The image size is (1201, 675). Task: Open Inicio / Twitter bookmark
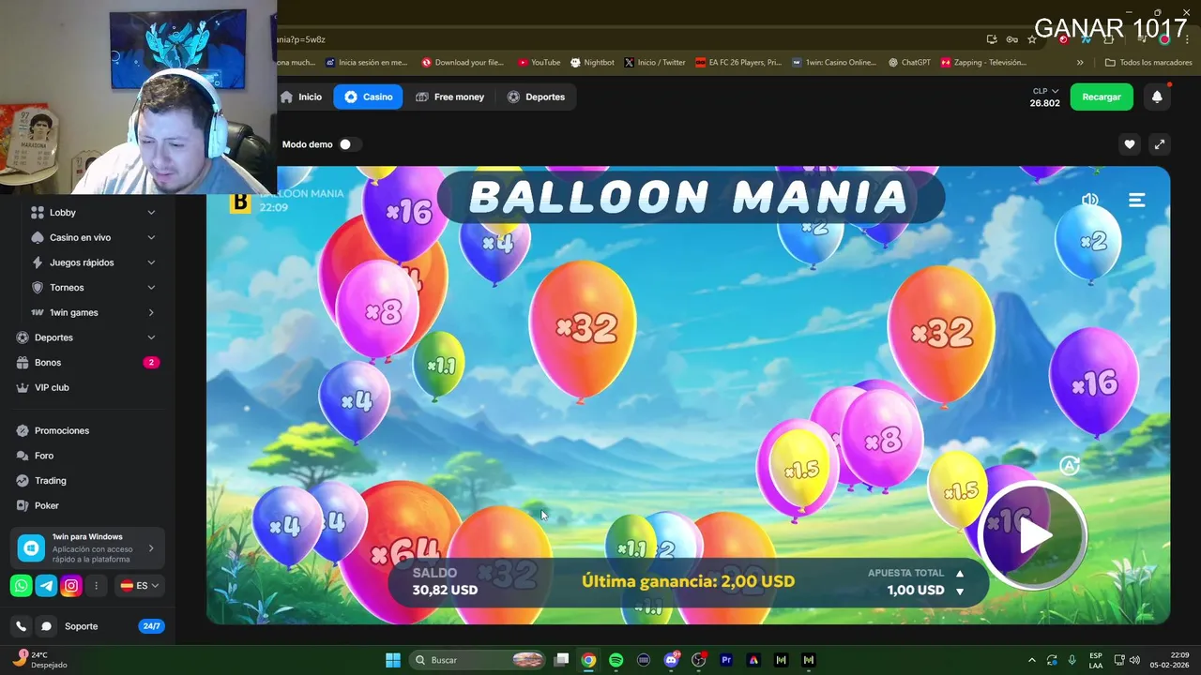(x=655, y=63)
